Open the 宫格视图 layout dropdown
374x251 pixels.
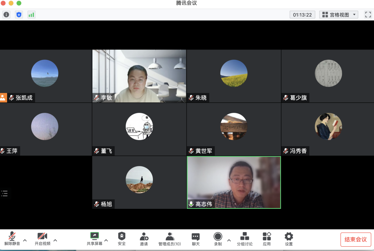click(339, 14)
